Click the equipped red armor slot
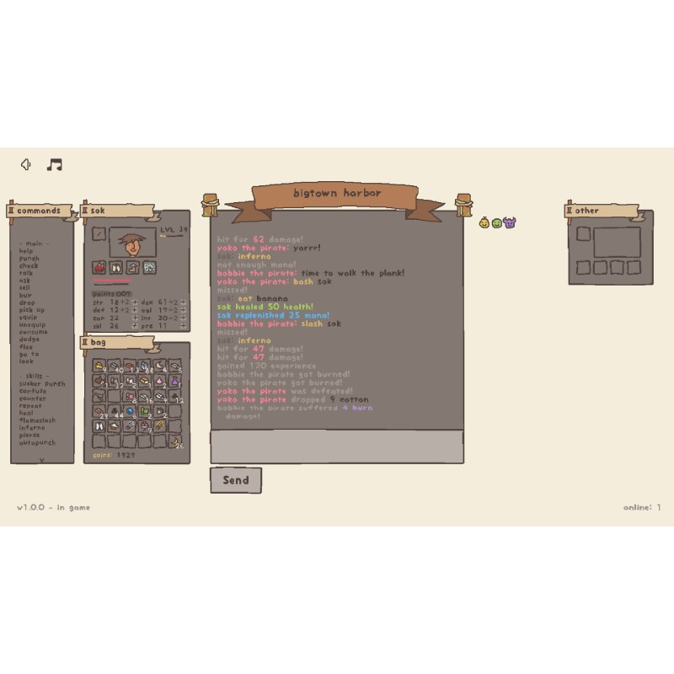 pyautogui.click(x=99, y=267)
